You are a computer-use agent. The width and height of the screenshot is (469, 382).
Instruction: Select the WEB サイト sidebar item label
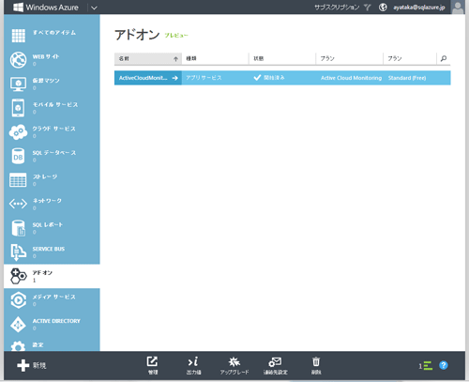point(46,56)
